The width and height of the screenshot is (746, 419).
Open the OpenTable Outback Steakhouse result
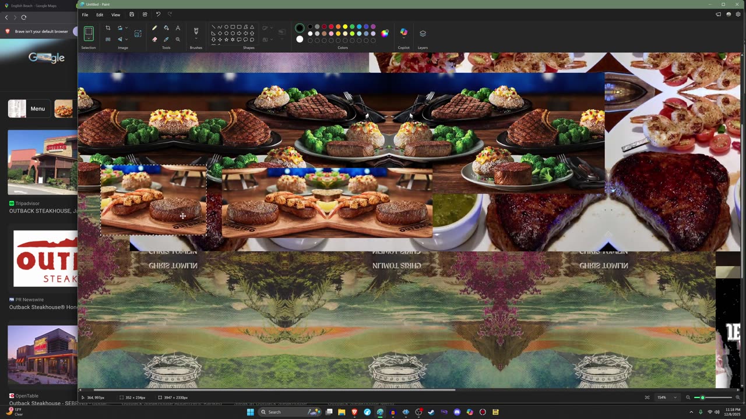[43, 403]
